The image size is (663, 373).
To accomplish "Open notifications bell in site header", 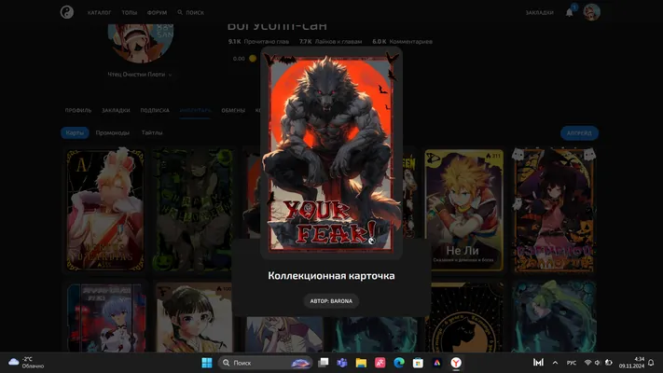I will [x=570, y=12].
